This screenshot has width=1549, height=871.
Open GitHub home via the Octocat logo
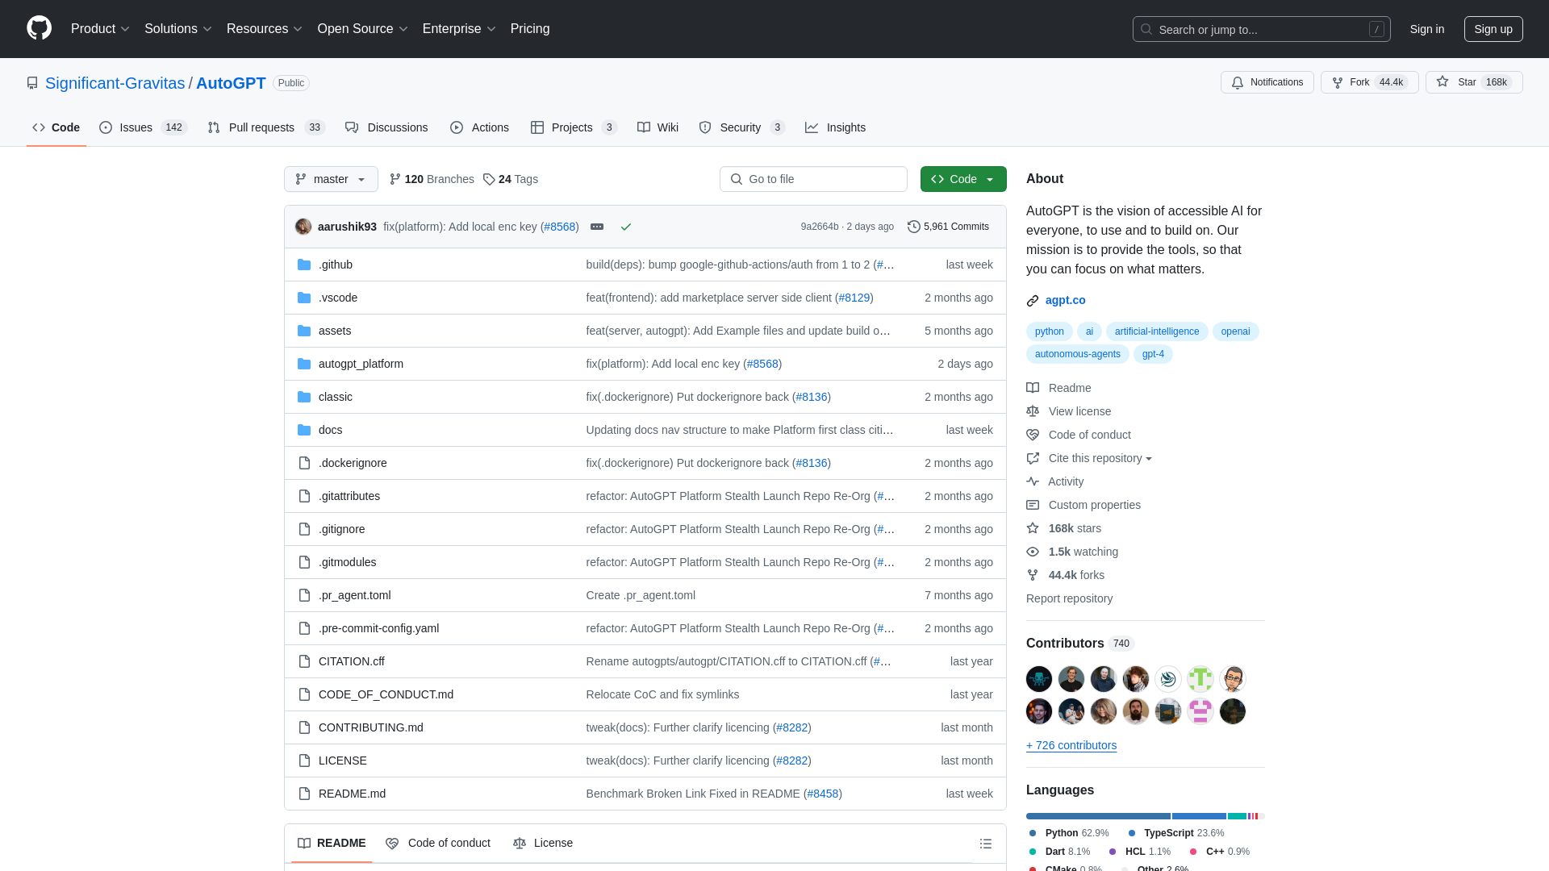tap(39, 28)
